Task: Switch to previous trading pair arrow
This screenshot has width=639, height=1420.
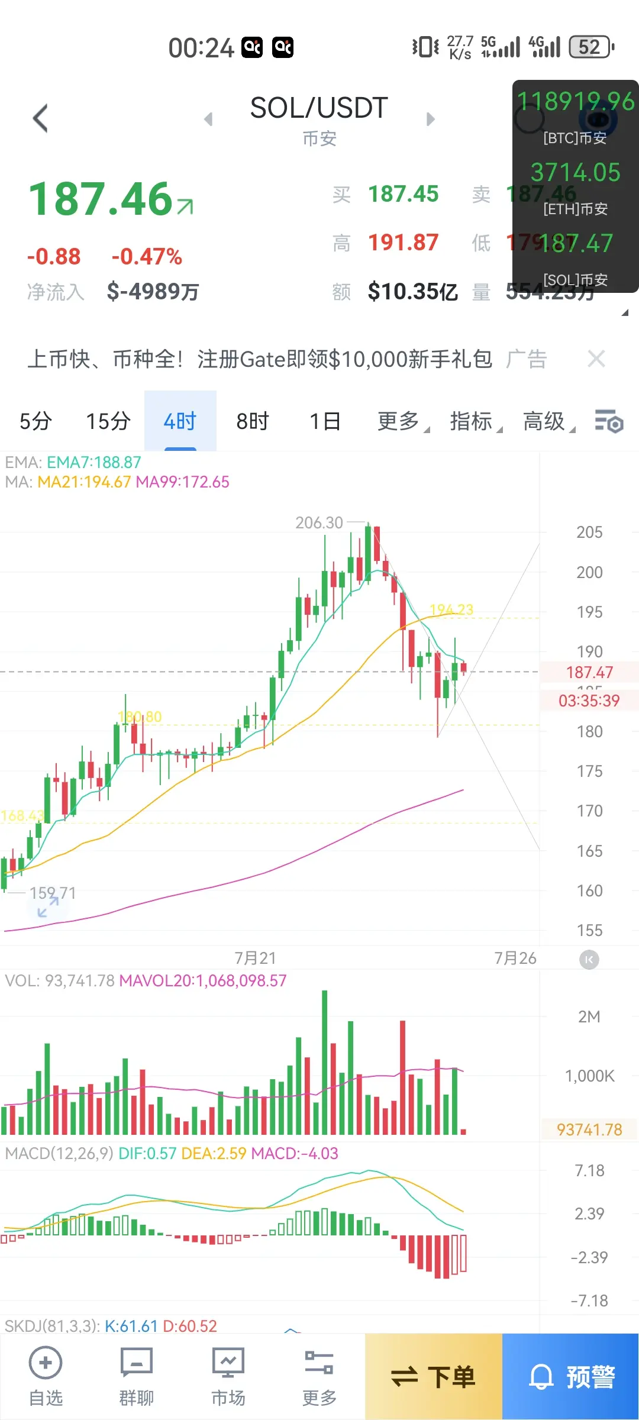Action: click(208, 120)
